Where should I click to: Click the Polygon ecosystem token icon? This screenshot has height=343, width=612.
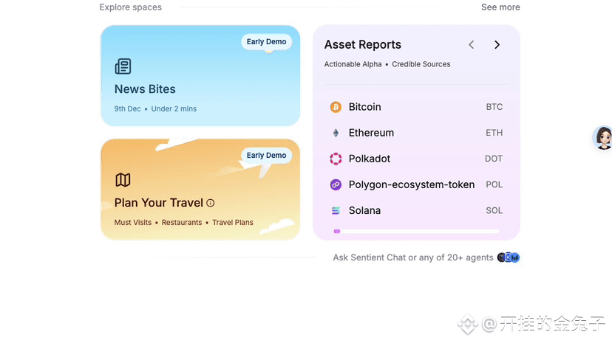(x=336, y=184)
